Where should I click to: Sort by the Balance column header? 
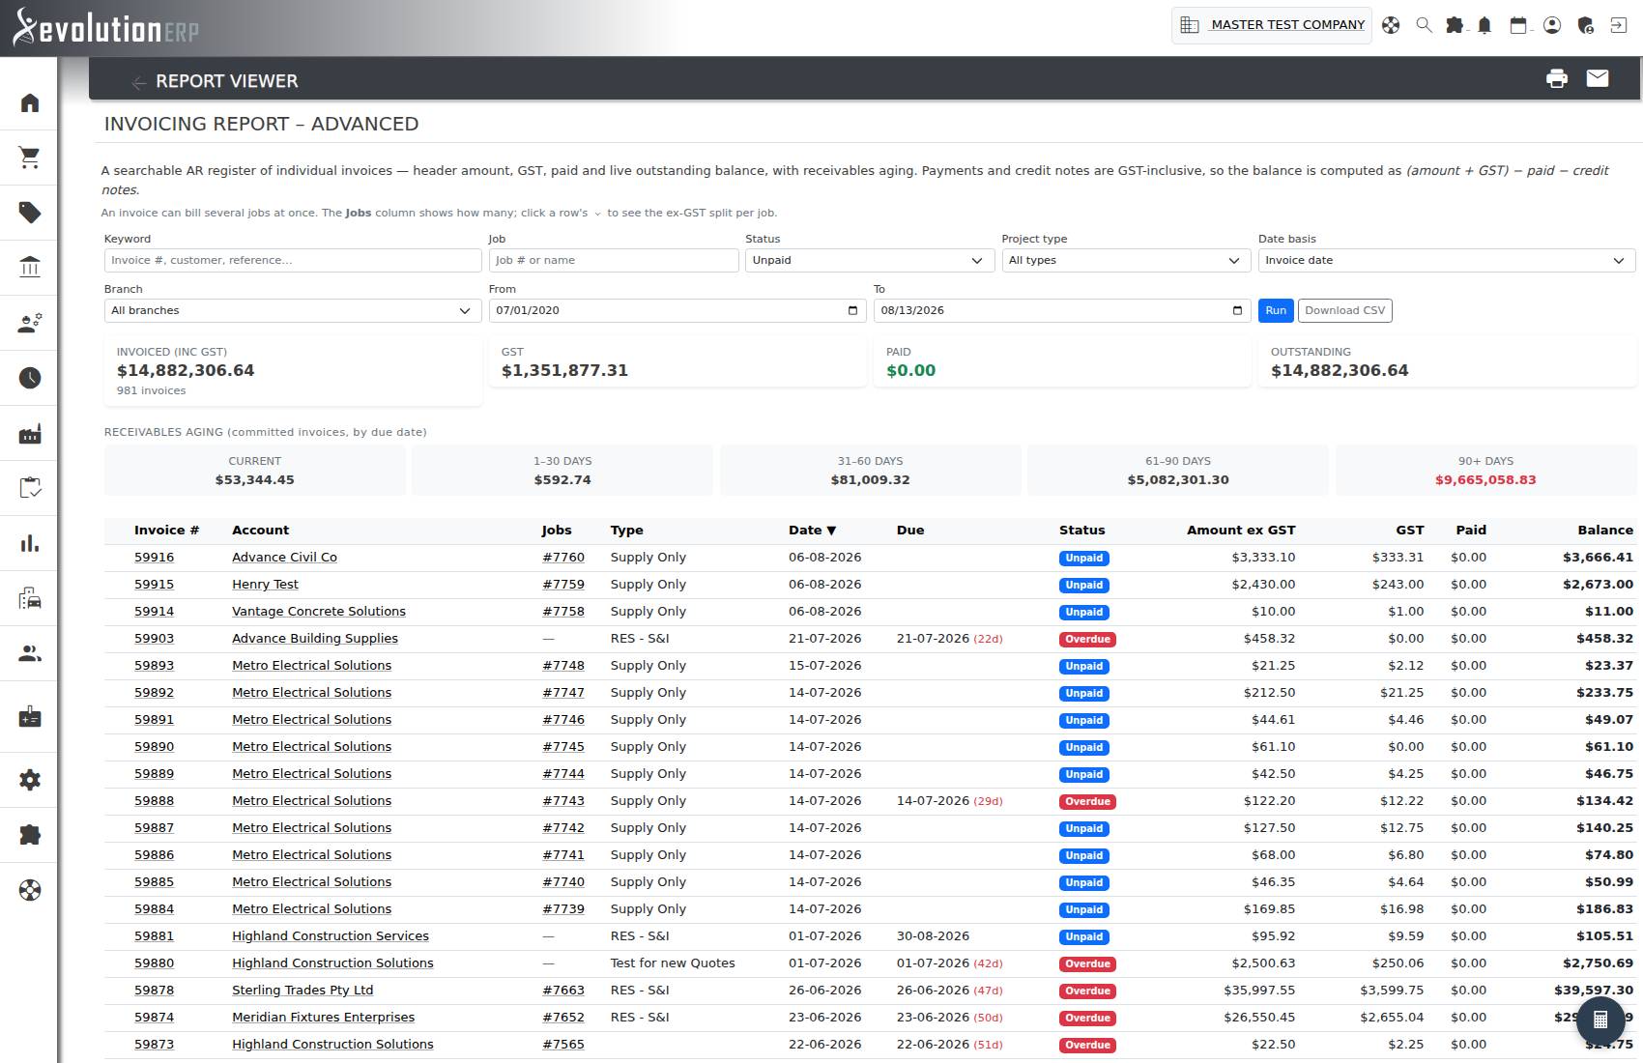(x=1605, y=531)
